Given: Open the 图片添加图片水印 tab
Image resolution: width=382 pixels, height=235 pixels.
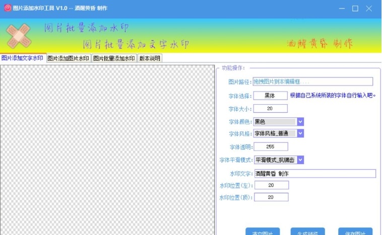Looking at the screenshot, I should tap(69, 58).
